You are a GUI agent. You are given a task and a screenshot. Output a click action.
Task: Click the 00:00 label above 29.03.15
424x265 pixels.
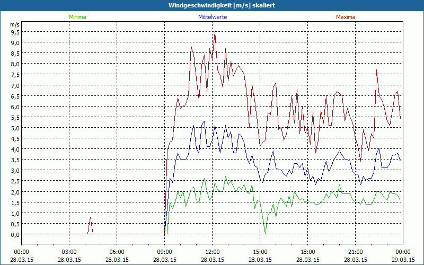pos(403,252)
